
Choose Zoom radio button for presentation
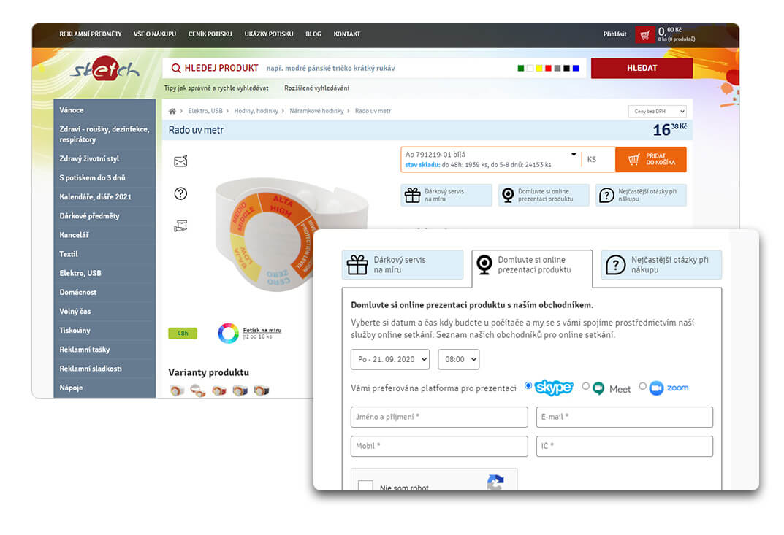[x=643, y=387]
